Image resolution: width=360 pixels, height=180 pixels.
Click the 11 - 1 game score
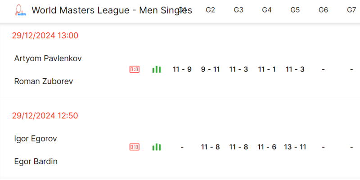(267, 69)
